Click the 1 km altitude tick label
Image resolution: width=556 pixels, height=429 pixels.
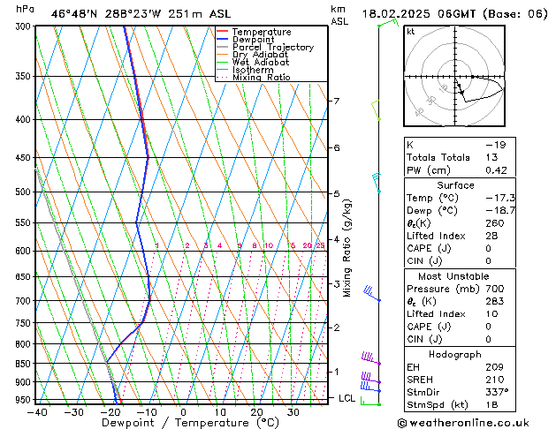[336, 372]
